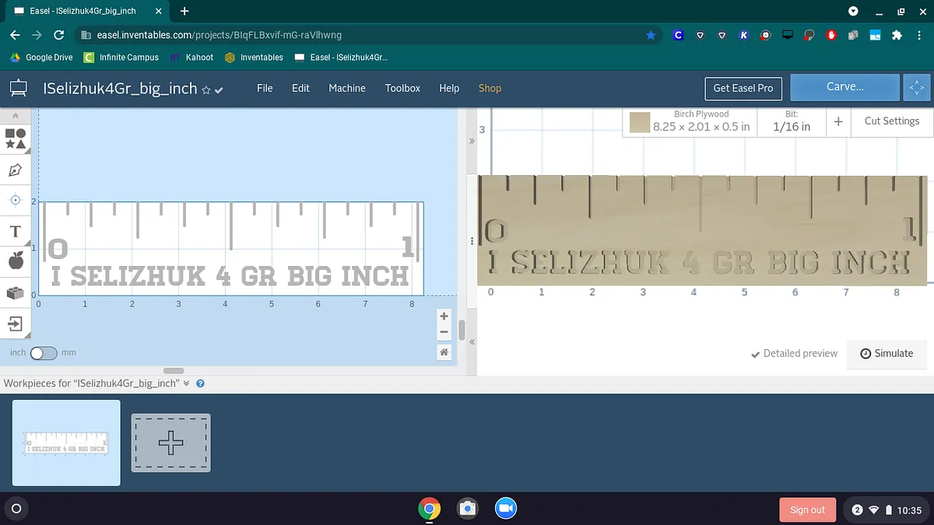This screenshot has height=525, width=934.
Task: Open the Camera app on shelf
Action: pyautogui.click(x=467, y=509)
